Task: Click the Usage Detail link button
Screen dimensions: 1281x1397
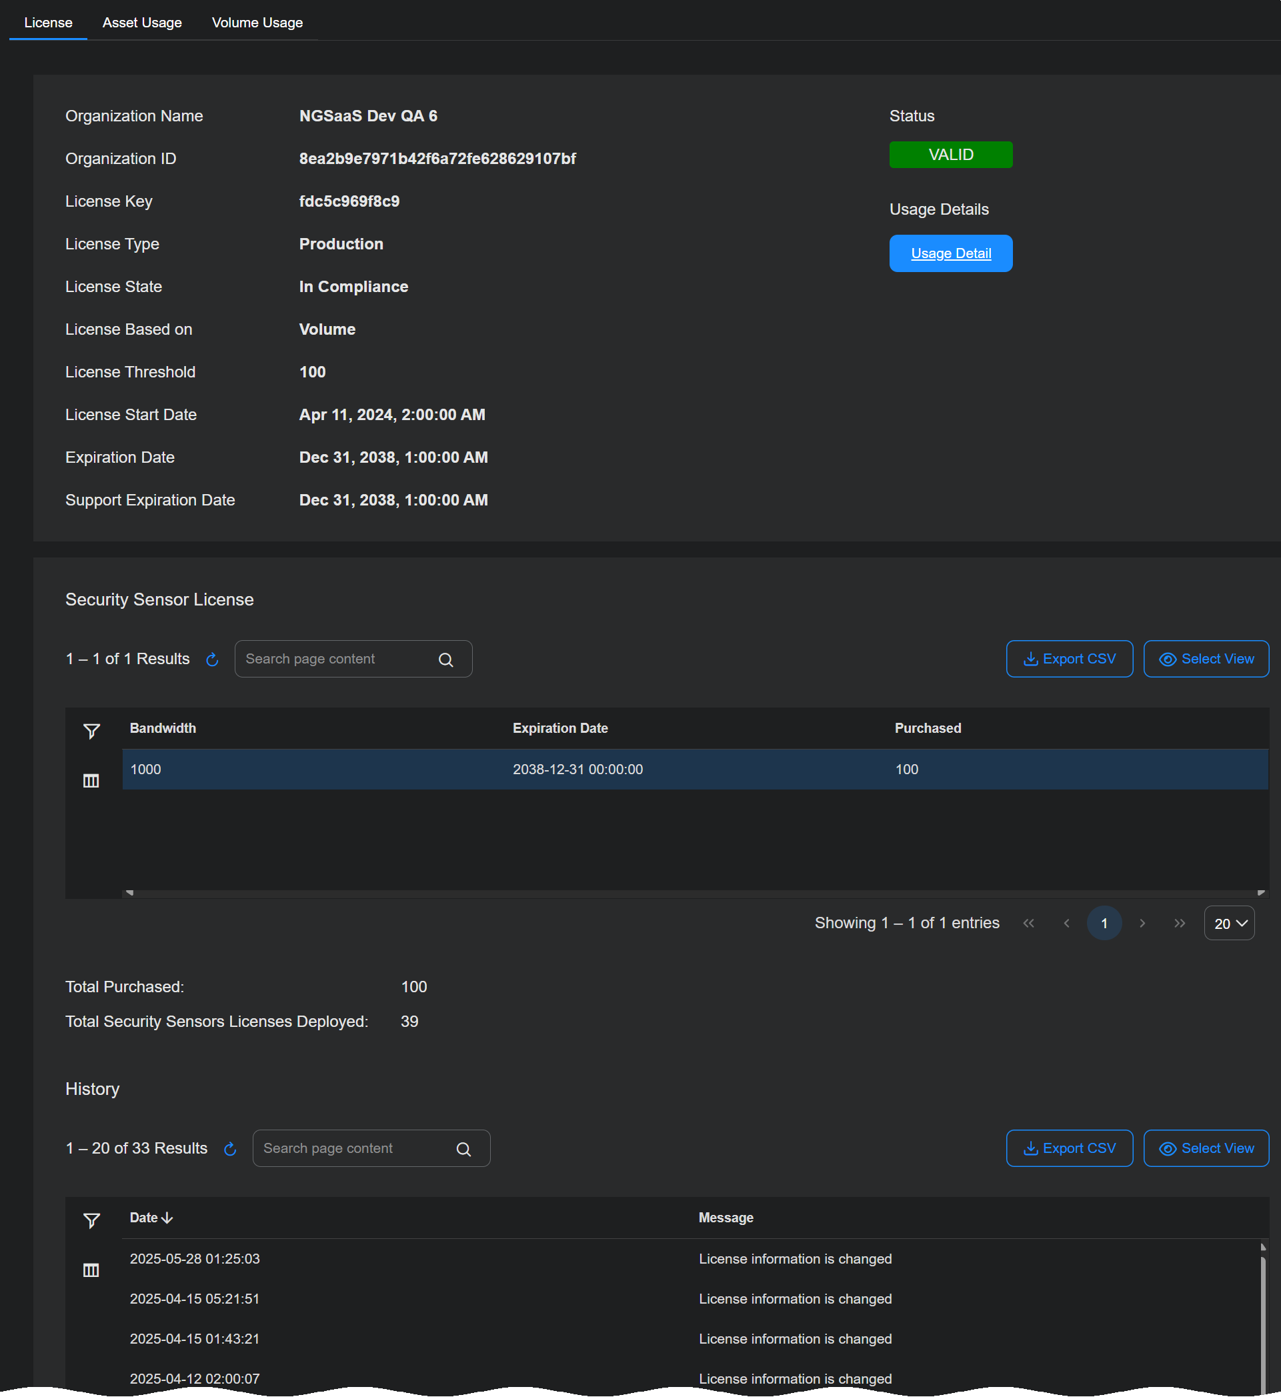Action: pyautogui.click(x=950, y=253)
